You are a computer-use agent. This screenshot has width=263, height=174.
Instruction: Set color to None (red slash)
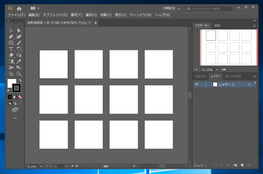coord(20,97)
